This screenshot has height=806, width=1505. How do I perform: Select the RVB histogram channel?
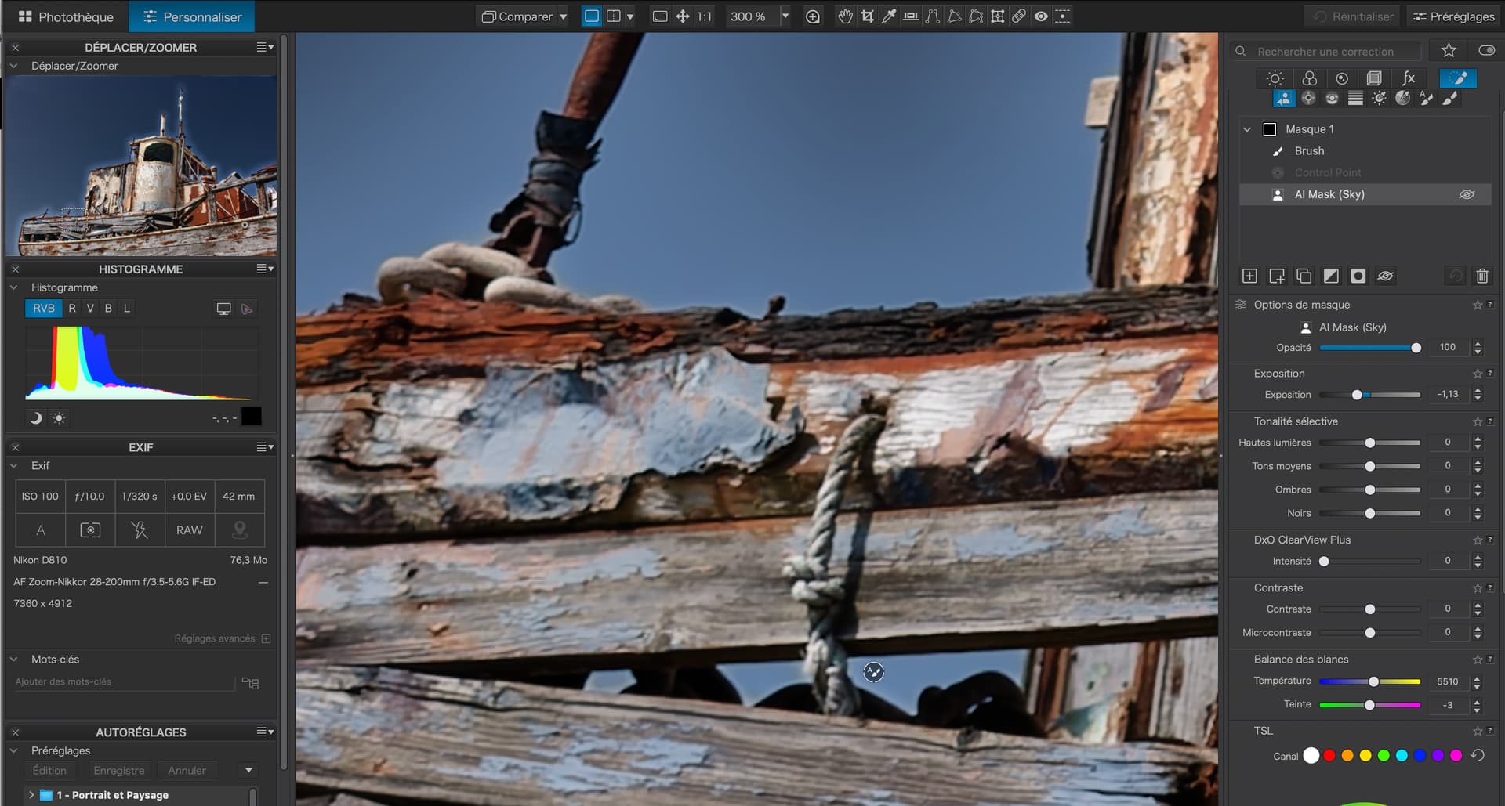(44, 309)
